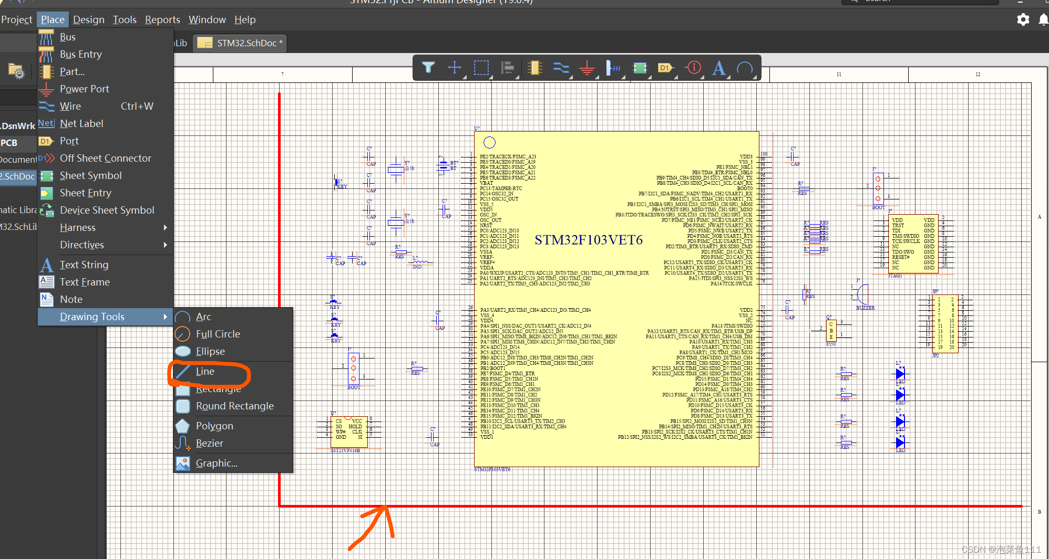Open the Design menu
The width and height of the screenshot is (1049, 559).
[x=89, y=19]
